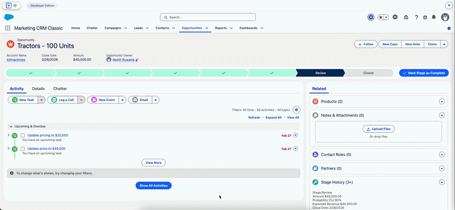
Task: Open the Setup gear icon
Action: [425, 18]
